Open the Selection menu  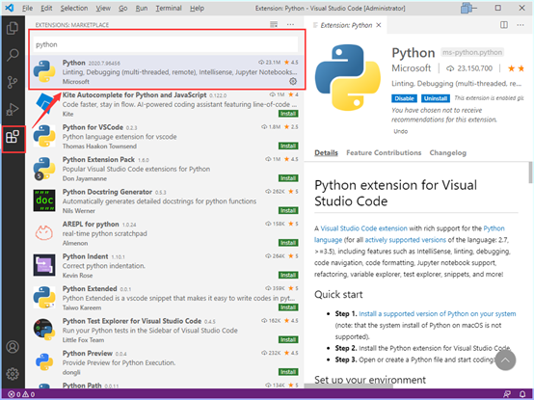point(74,8)
